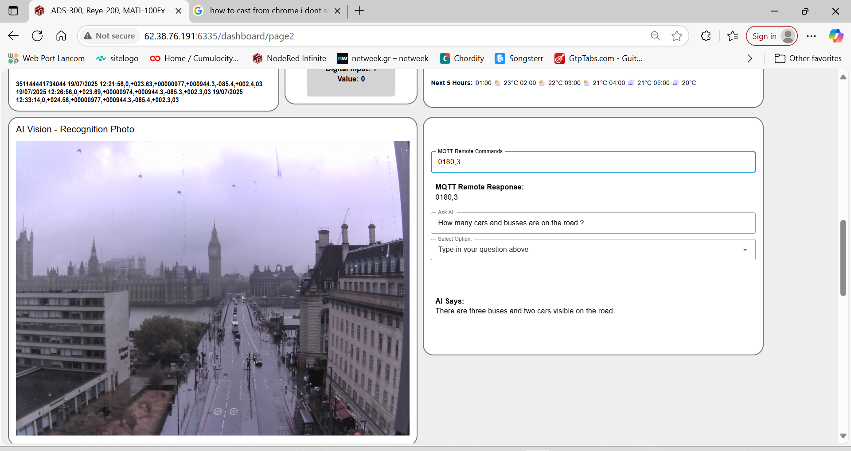
Task: Open the Chordify bookmark
Action: coord(461,58)
